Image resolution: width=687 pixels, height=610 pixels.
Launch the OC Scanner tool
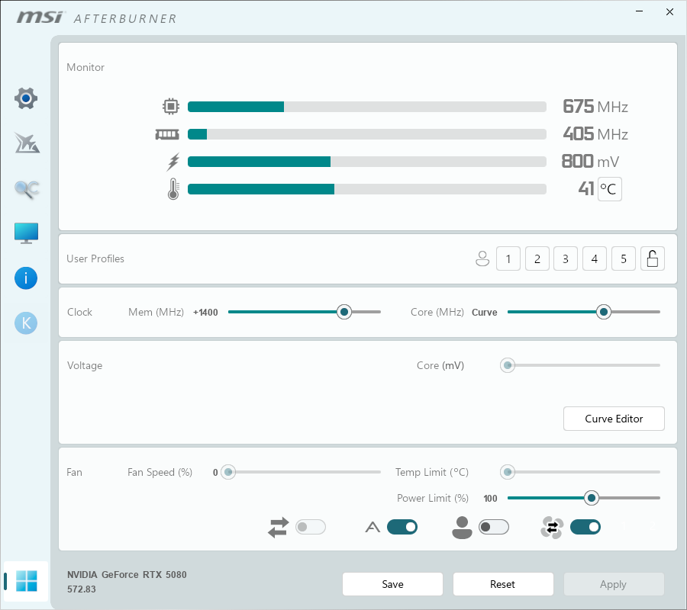pyautogui.click(x=26, y=189)
